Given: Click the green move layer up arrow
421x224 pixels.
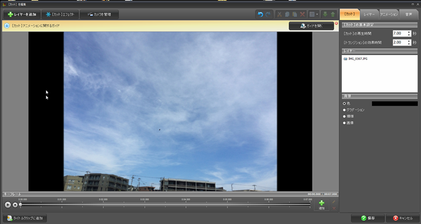Looking at the screenshot, I should tap(332, 14).
